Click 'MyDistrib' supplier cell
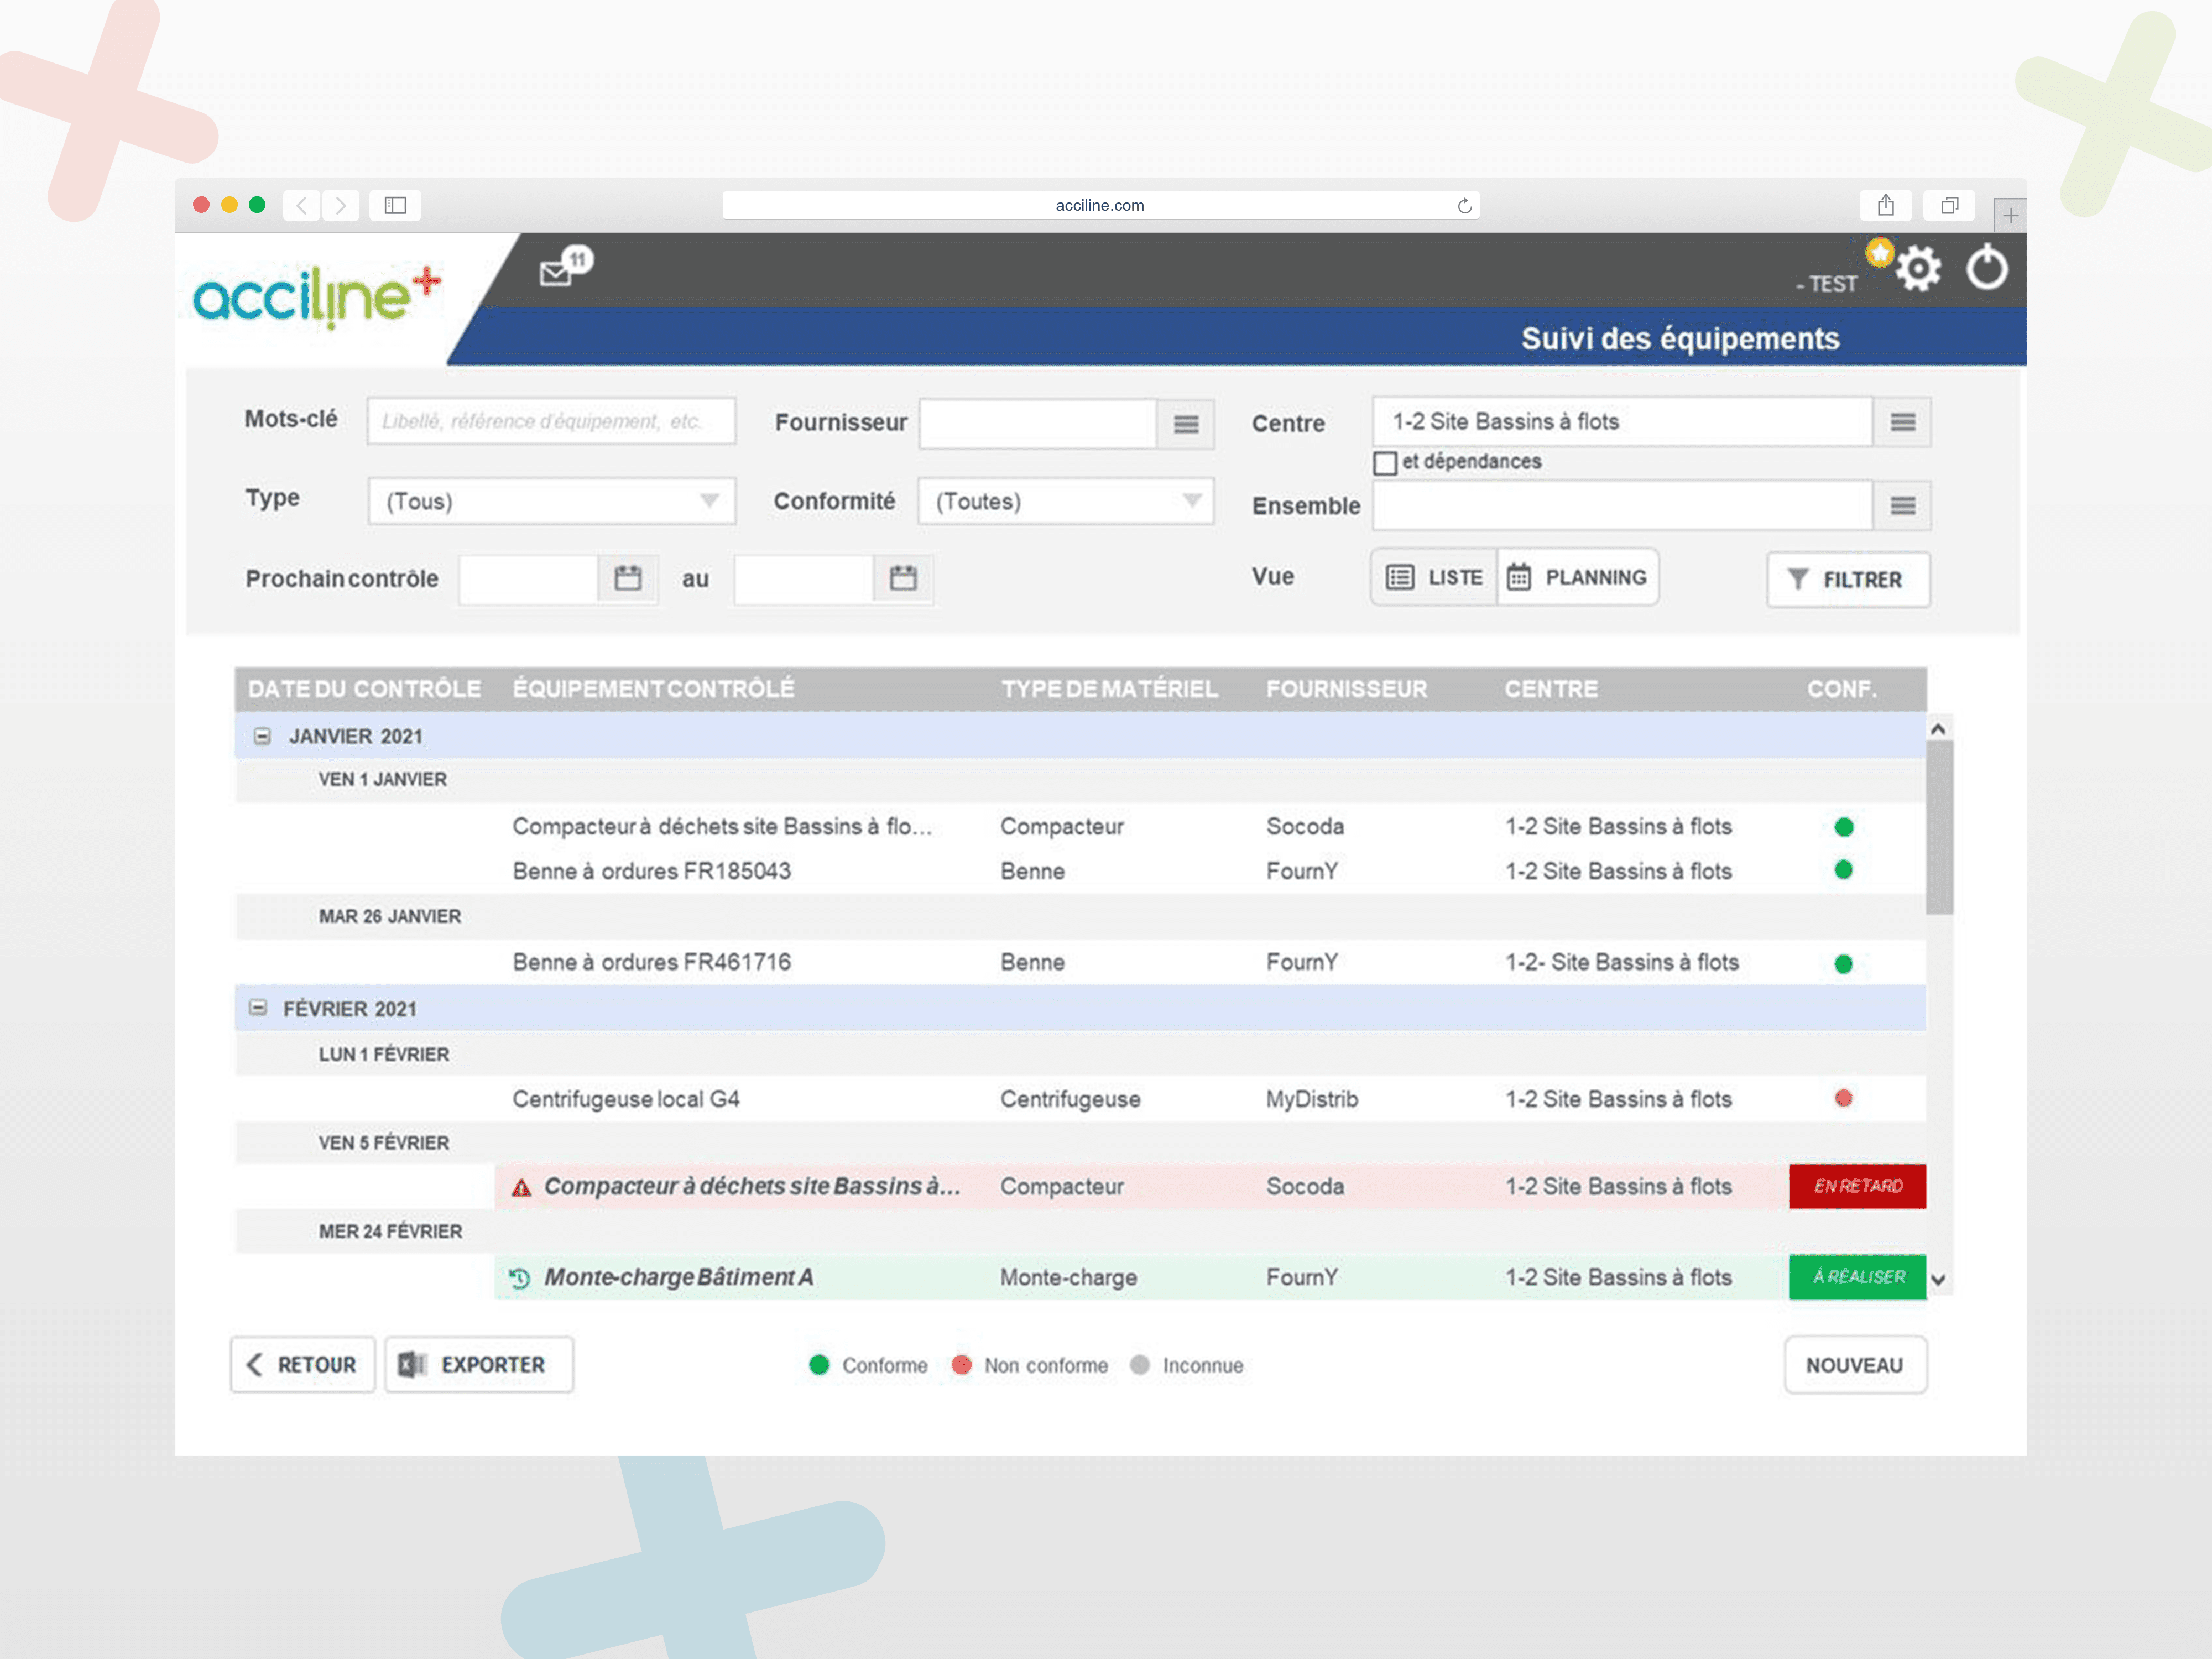 [x=1311, y=1099]
